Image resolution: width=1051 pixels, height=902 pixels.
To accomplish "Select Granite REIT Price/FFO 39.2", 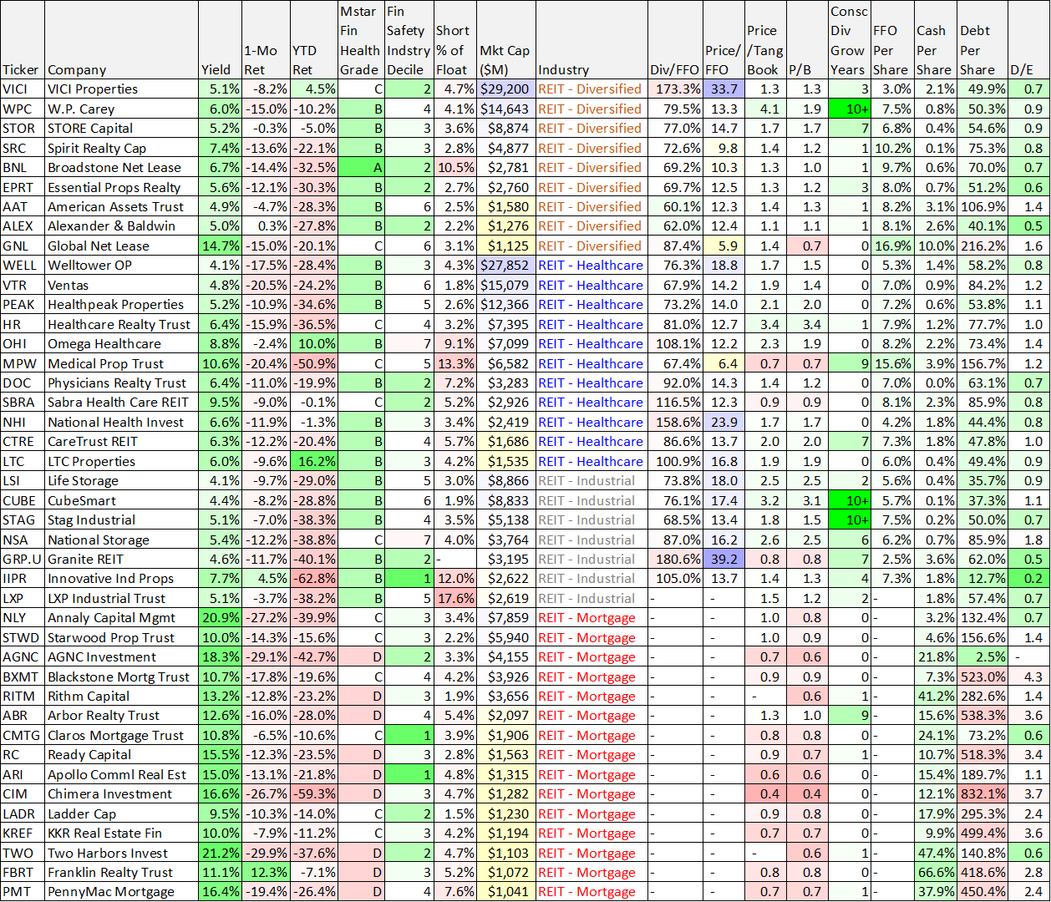I will click(x=724, y=560).
